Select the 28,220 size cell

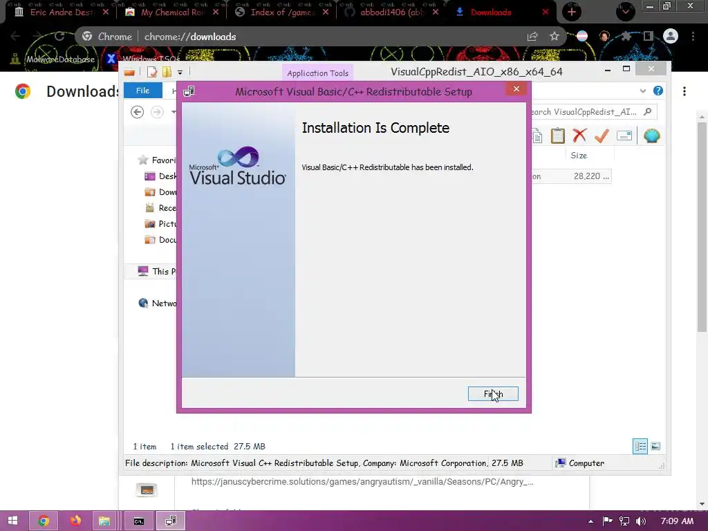(x=591, y=176)
